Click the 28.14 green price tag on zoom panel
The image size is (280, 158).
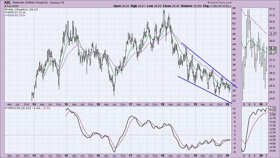(x=273, y=52)
